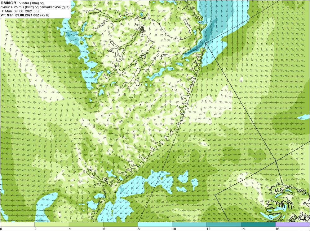
Task: Click the line "hviður > 25 m/s (hvítt) og hámarkshviða (gult)"
Action: [35, 7]
